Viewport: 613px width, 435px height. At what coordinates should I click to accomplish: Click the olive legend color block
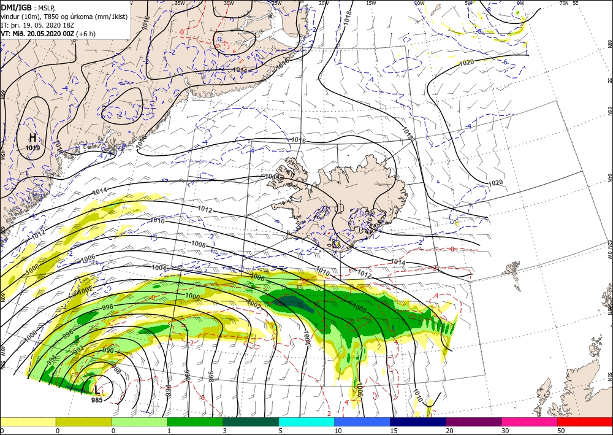point(83,422)
